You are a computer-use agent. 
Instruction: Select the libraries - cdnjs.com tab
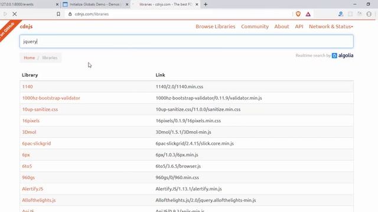(165, 4)
